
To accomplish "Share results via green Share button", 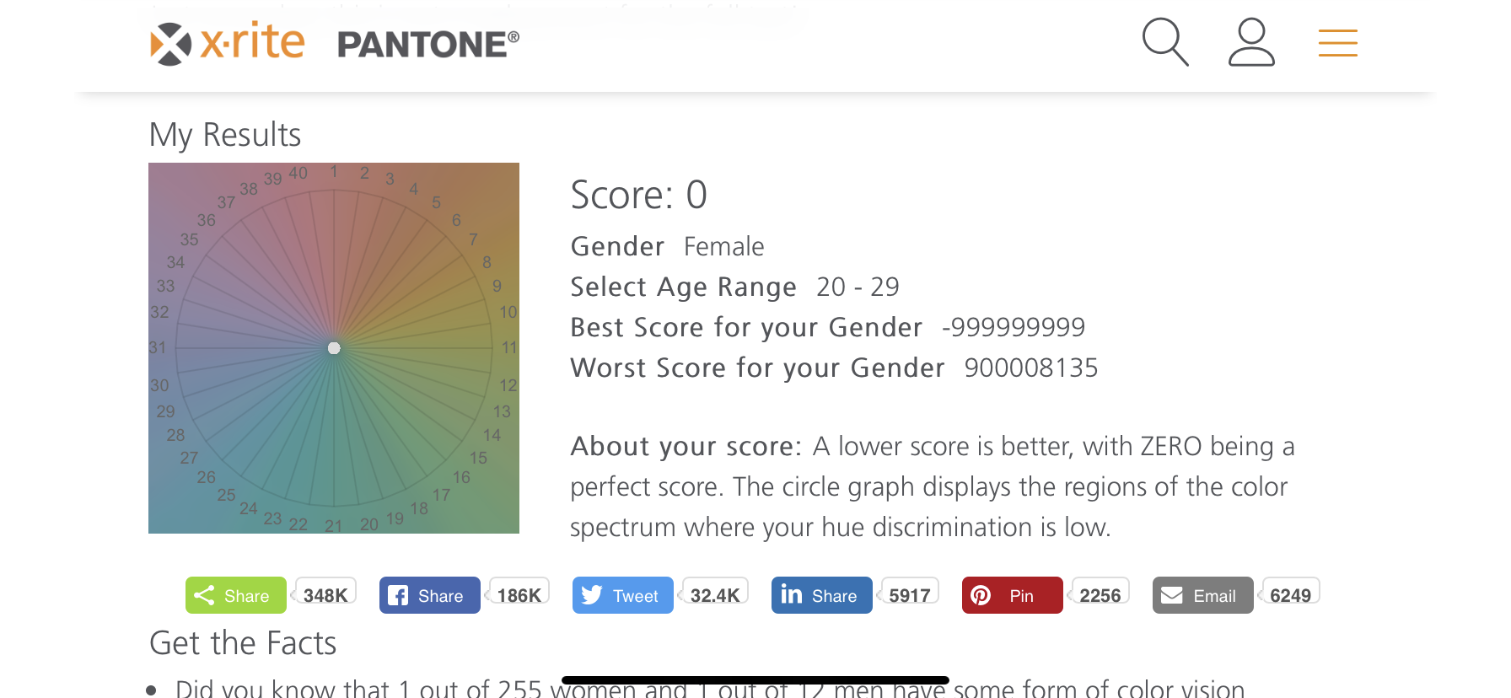I will coord(236,595).
